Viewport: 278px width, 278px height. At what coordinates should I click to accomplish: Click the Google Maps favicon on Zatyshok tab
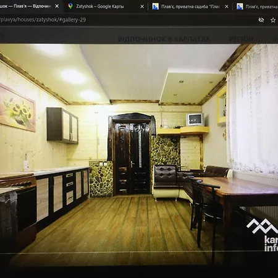click(70, 6)
